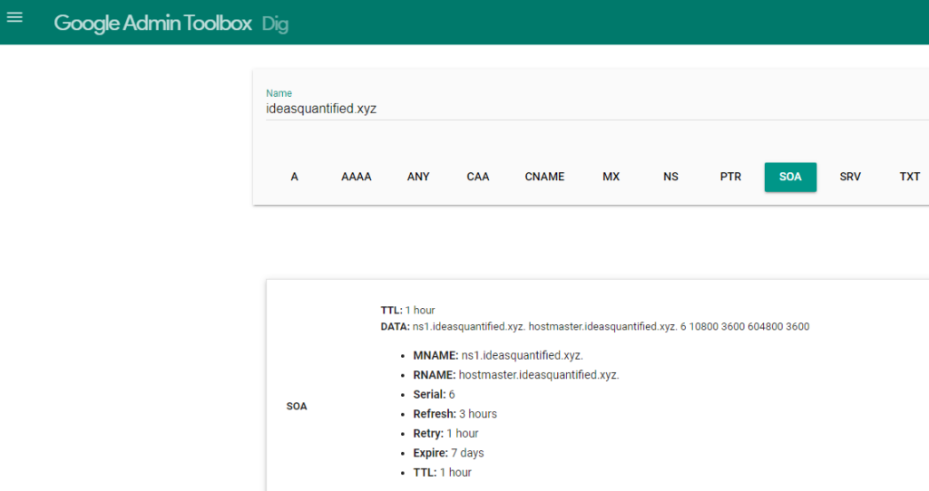This screenshot has height=491, width=929.
Task: Click the Google Admin Toolbox title
Action: (x=152, y=23)
